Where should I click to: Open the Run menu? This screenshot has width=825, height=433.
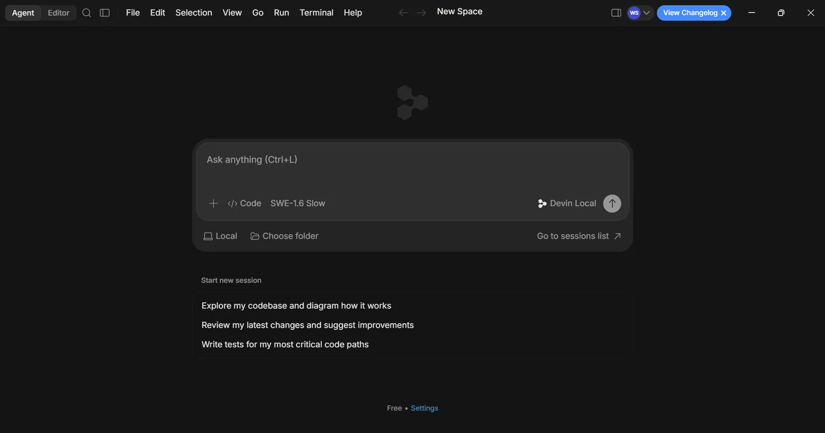281,13
